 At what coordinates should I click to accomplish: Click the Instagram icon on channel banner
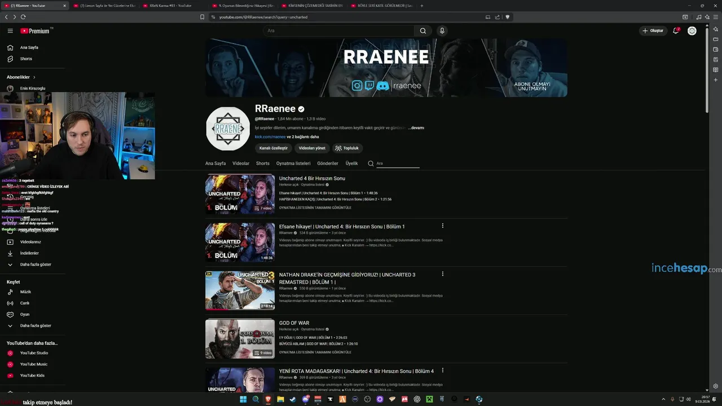tap(357, 86)
